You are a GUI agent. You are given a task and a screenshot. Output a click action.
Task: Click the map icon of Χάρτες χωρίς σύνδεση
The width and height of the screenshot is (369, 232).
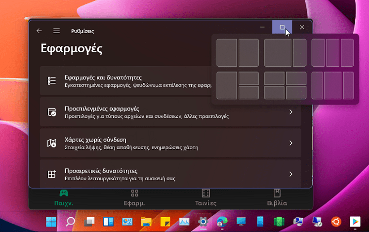[x=52, y=143]
